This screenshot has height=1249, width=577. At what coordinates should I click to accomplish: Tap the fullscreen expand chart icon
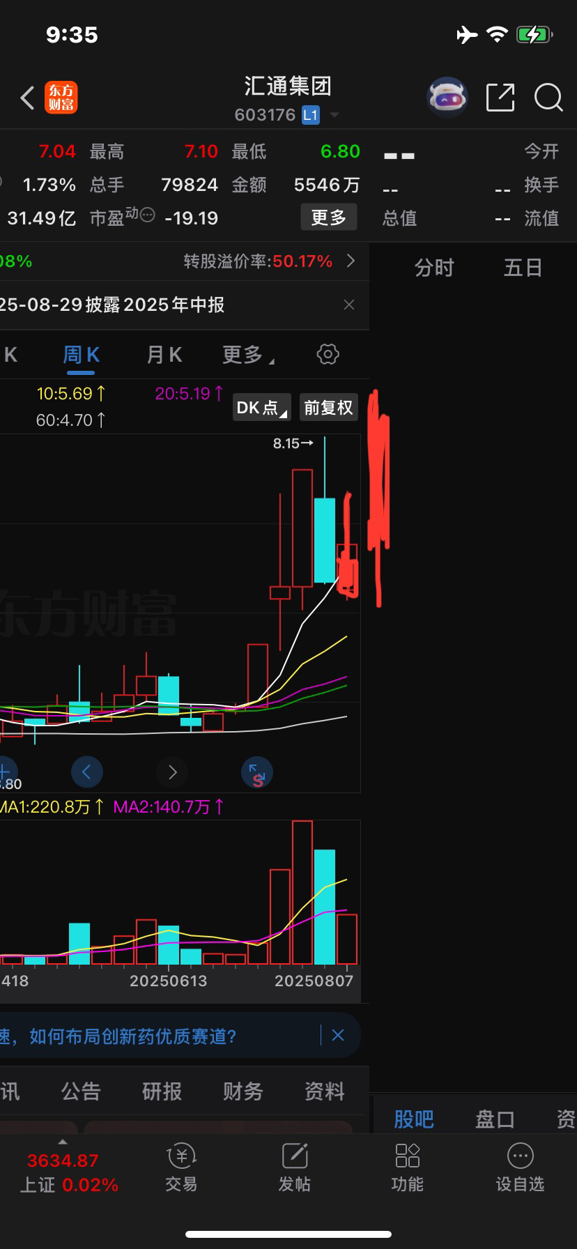(x=257, y=772)
